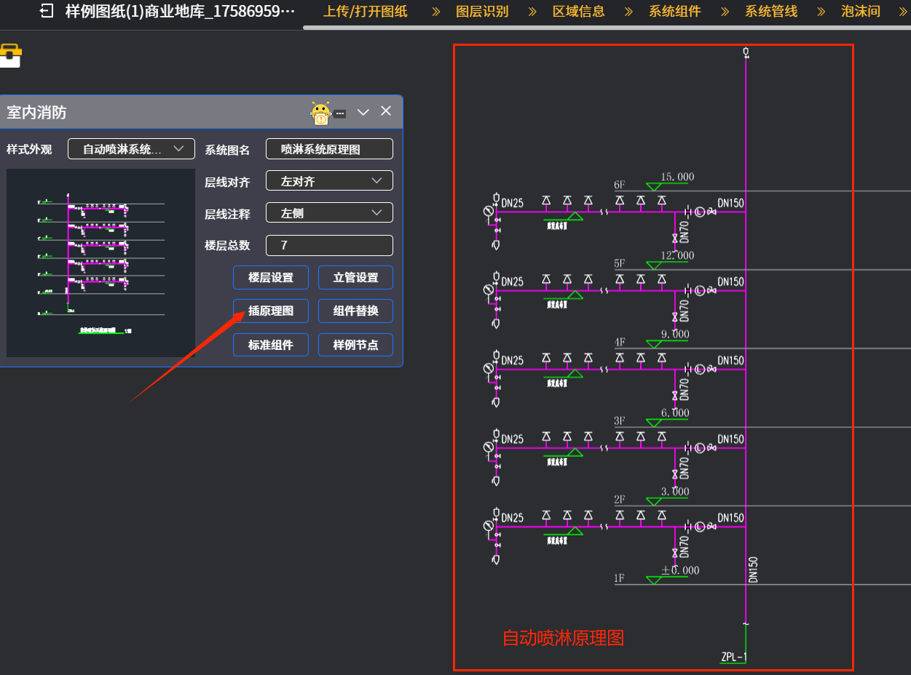Switch to the 图层识别 step
911x675 pixels.
point(482,12)
